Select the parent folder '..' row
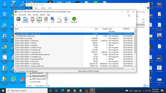The height and width of the screenshot is (93, 166). [74, 32]
